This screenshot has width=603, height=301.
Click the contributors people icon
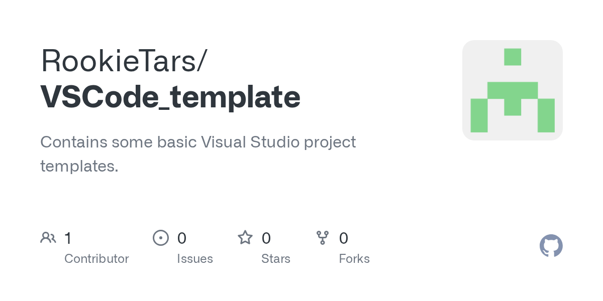pyautogui.click(x=48, y=238)
